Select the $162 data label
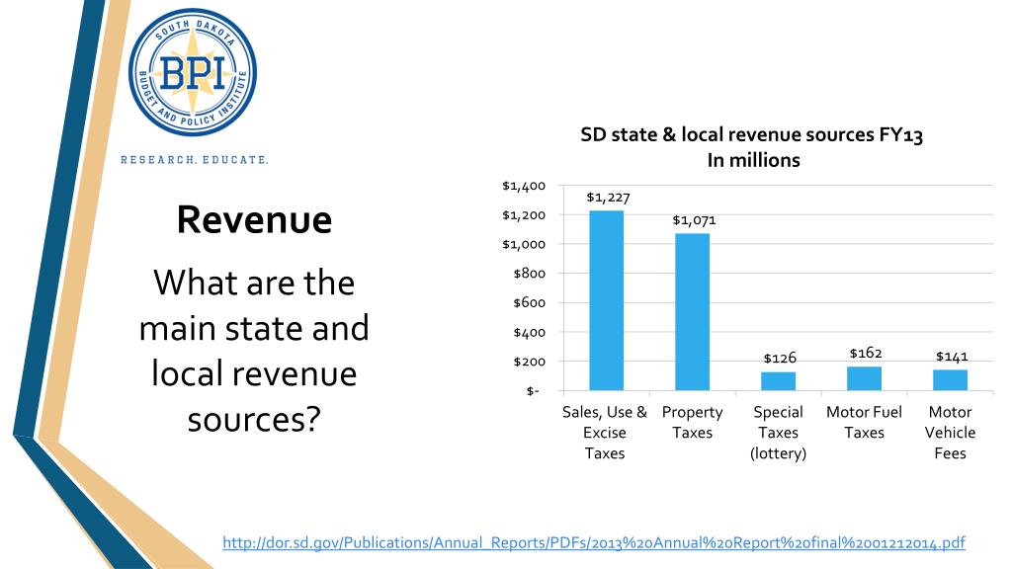1012x569 pixels. (866, 353)
